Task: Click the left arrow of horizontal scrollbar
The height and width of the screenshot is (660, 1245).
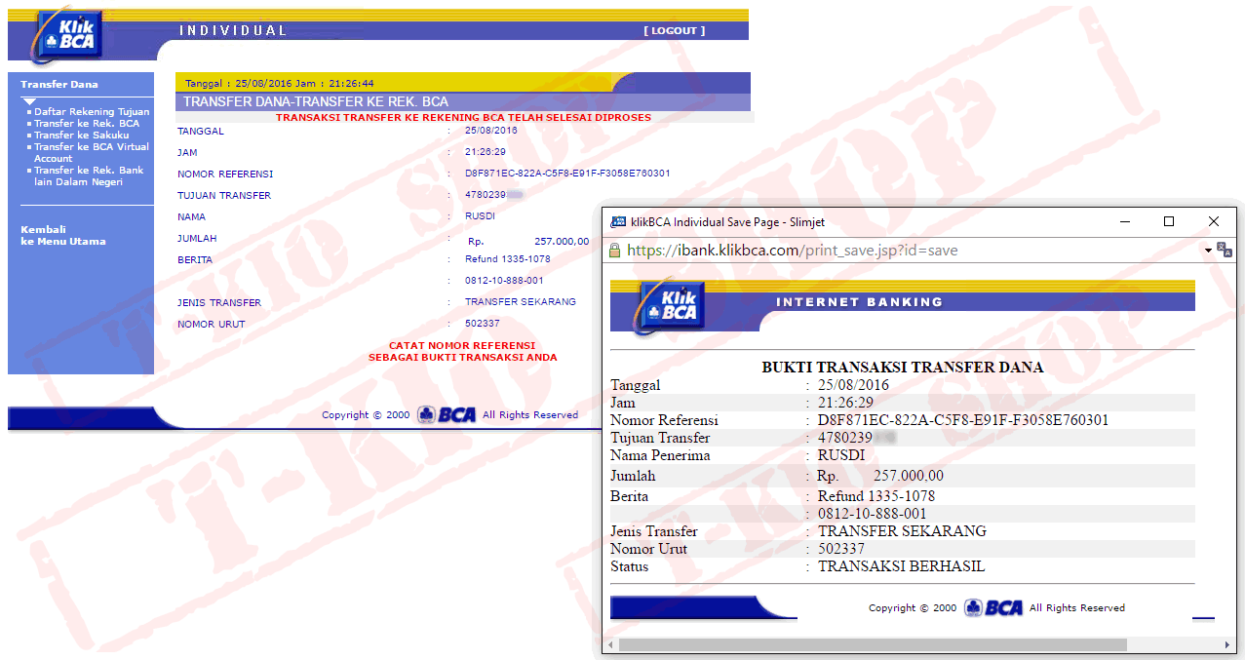Action: pos(610,644)
